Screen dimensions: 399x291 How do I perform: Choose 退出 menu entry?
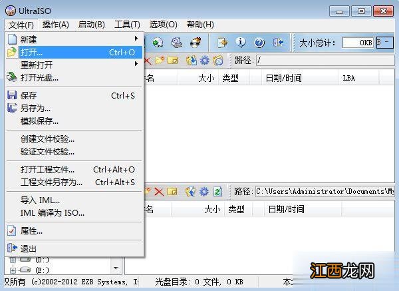click(x=74, y=248)
